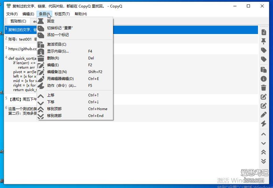Click the pin icon in right toolbar
Image resolution: width=273 pixels, height=188 pixels.
[x=263, y=41]
